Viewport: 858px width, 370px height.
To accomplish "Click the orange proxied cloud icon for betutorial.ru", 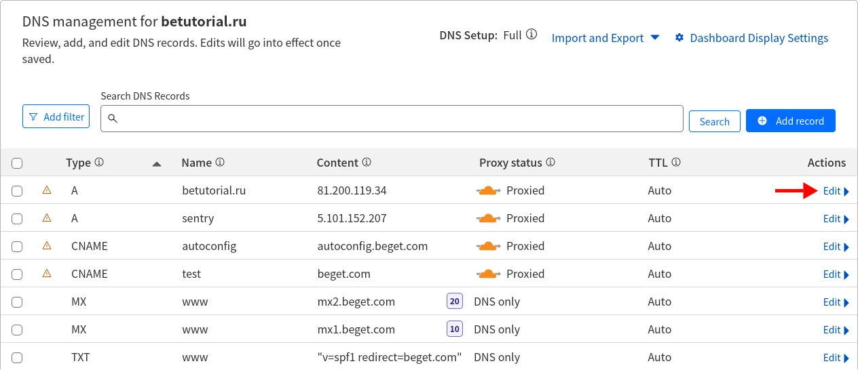I will click(x=488, y=190).
